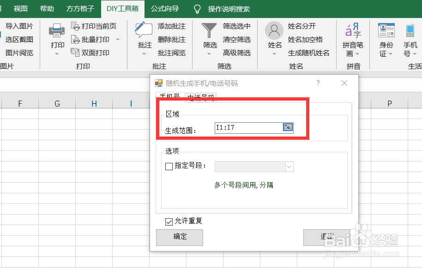Click the 打印当前页 print icon

coord(74,26)
